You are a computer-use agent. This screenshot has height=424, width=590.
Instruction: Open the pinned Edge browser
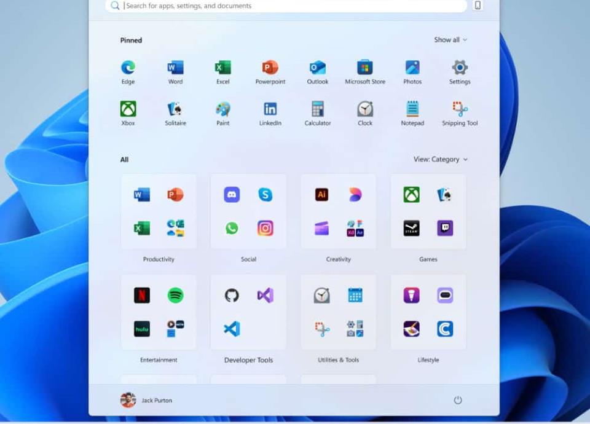coord(128,68)
